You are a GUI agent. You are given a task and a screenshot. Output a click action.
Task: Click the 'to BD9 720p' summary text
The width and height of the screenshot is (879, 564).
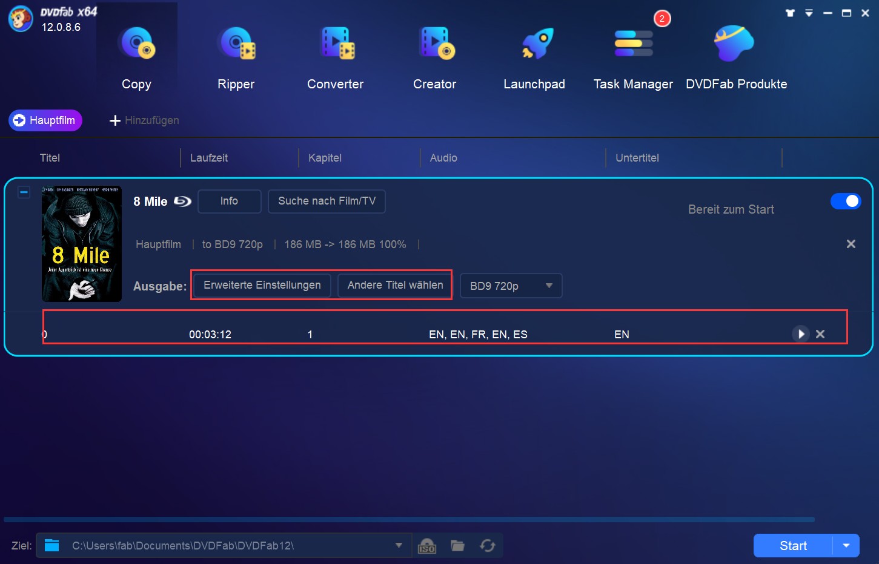click(233, 244)
